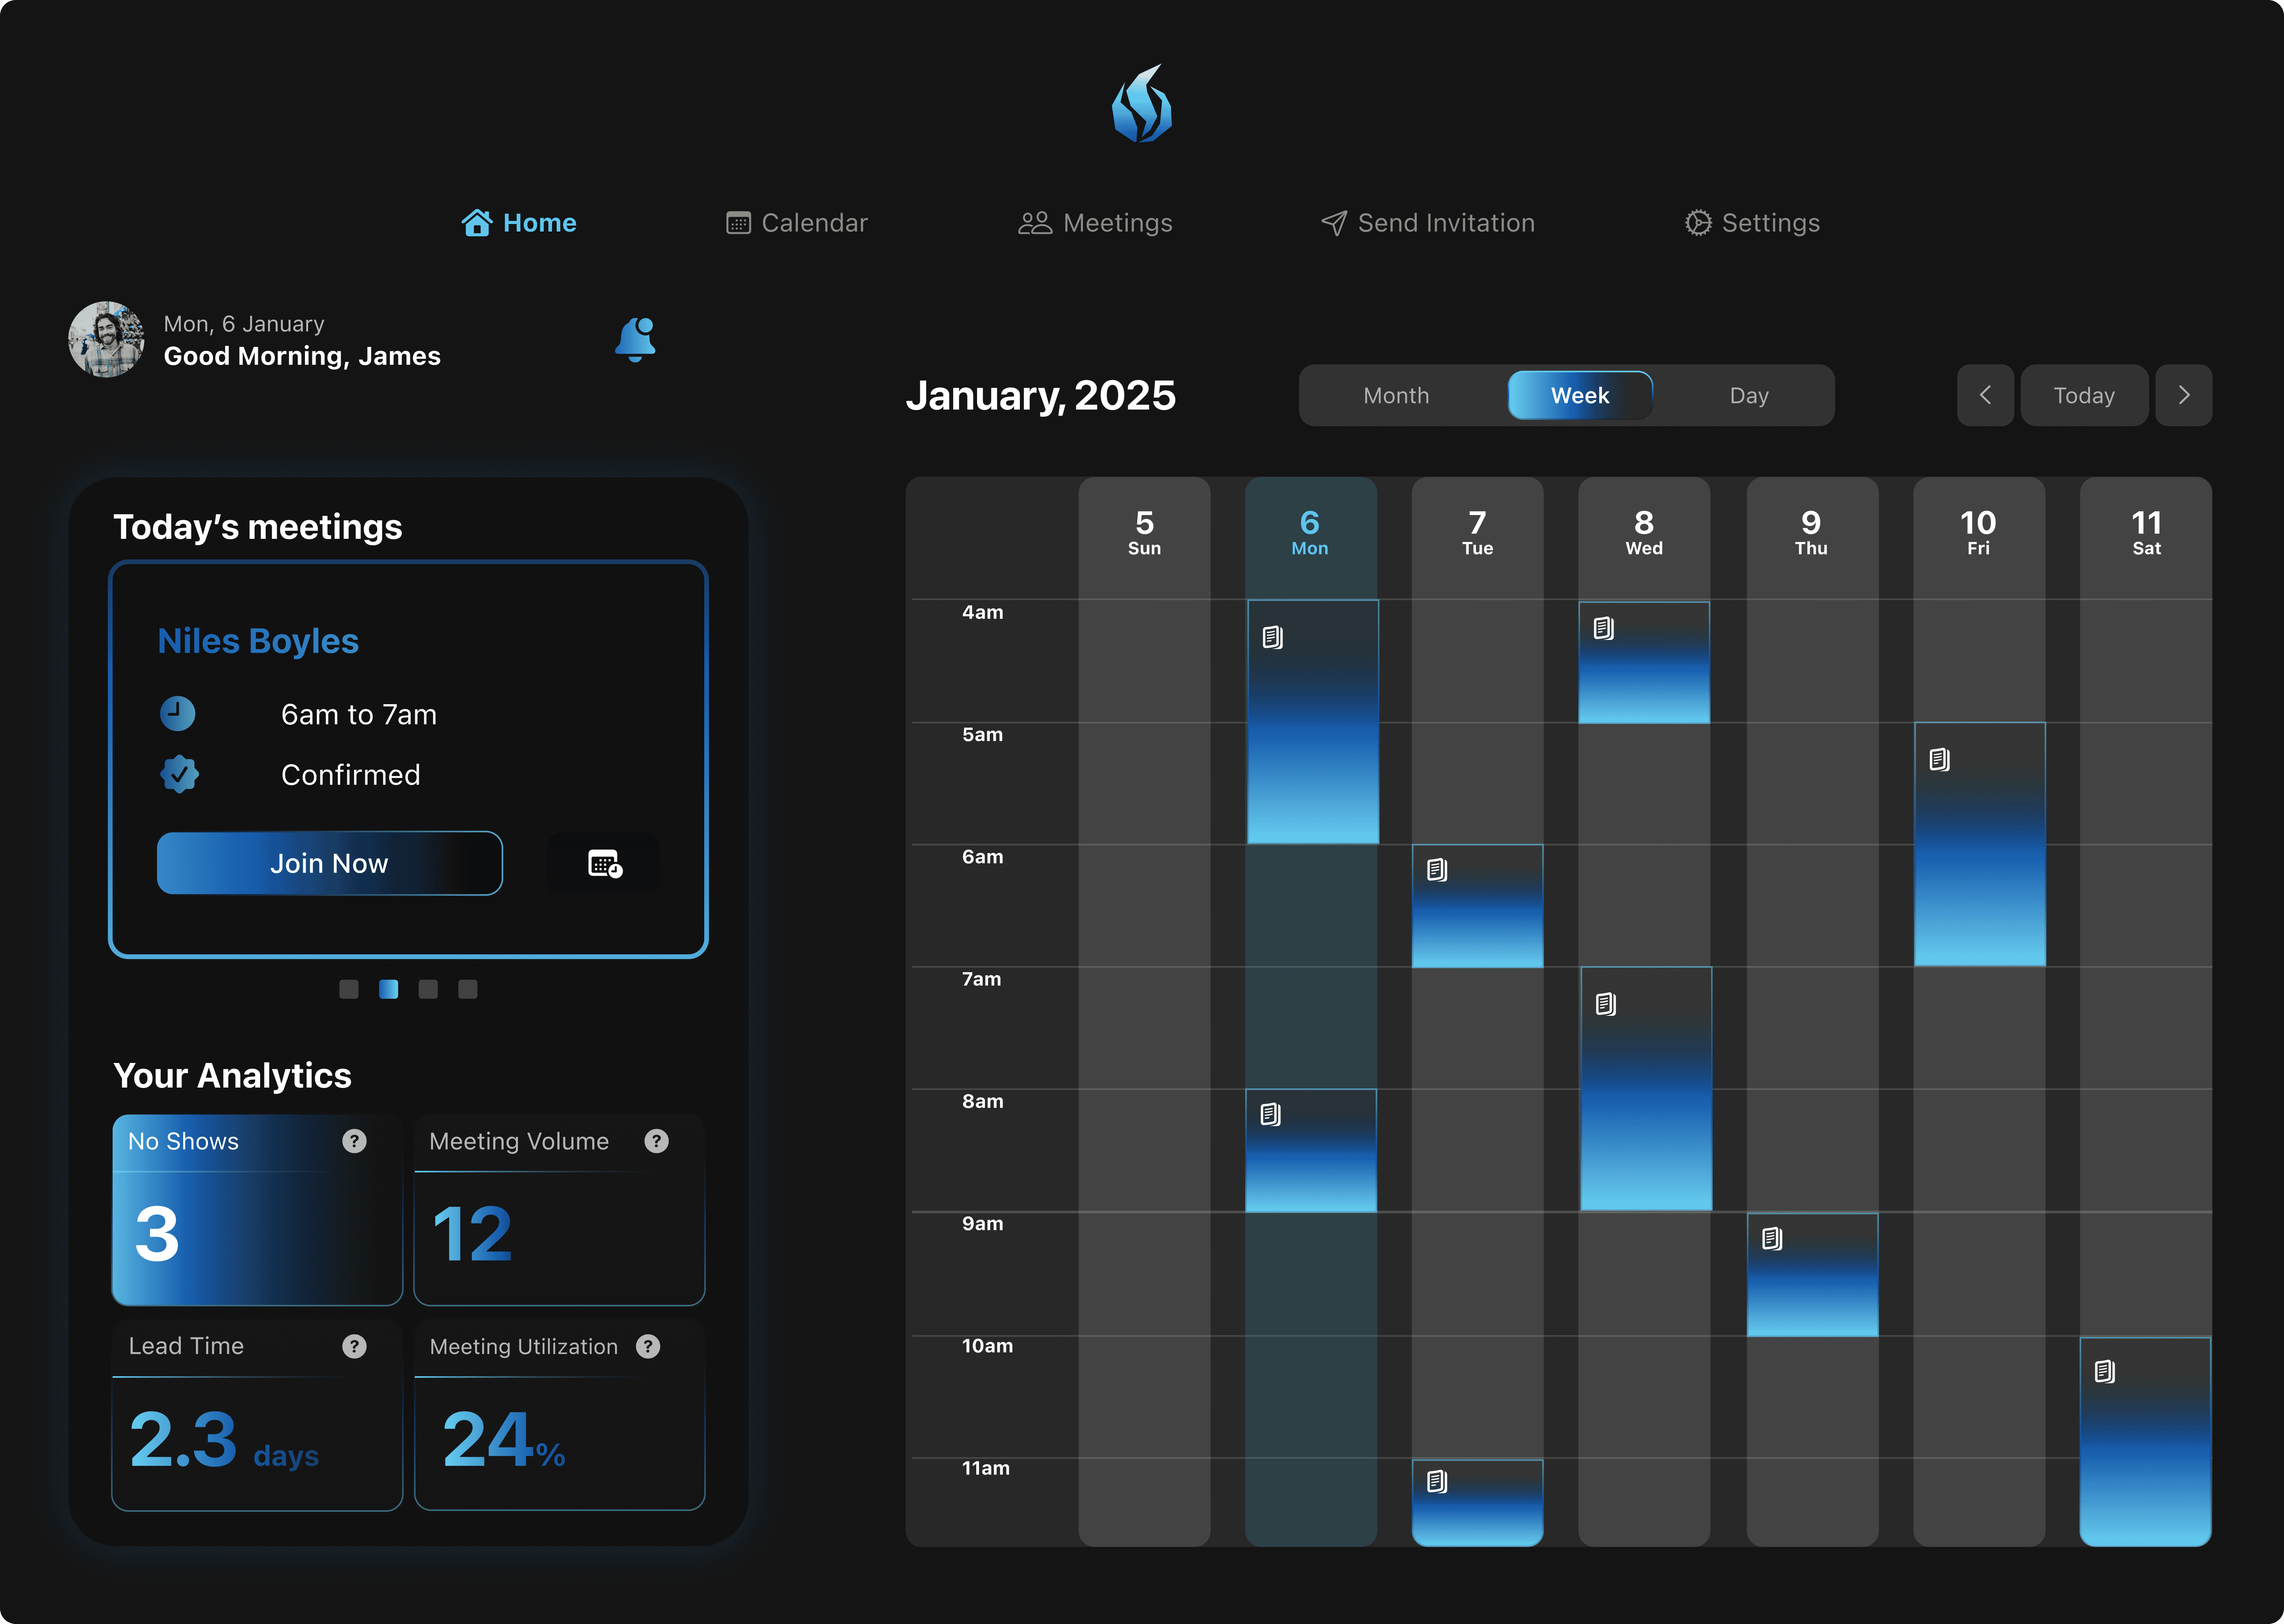Open the Send Invitation tab
Screen dimensions: 2284x1624
coord(1427,223)
